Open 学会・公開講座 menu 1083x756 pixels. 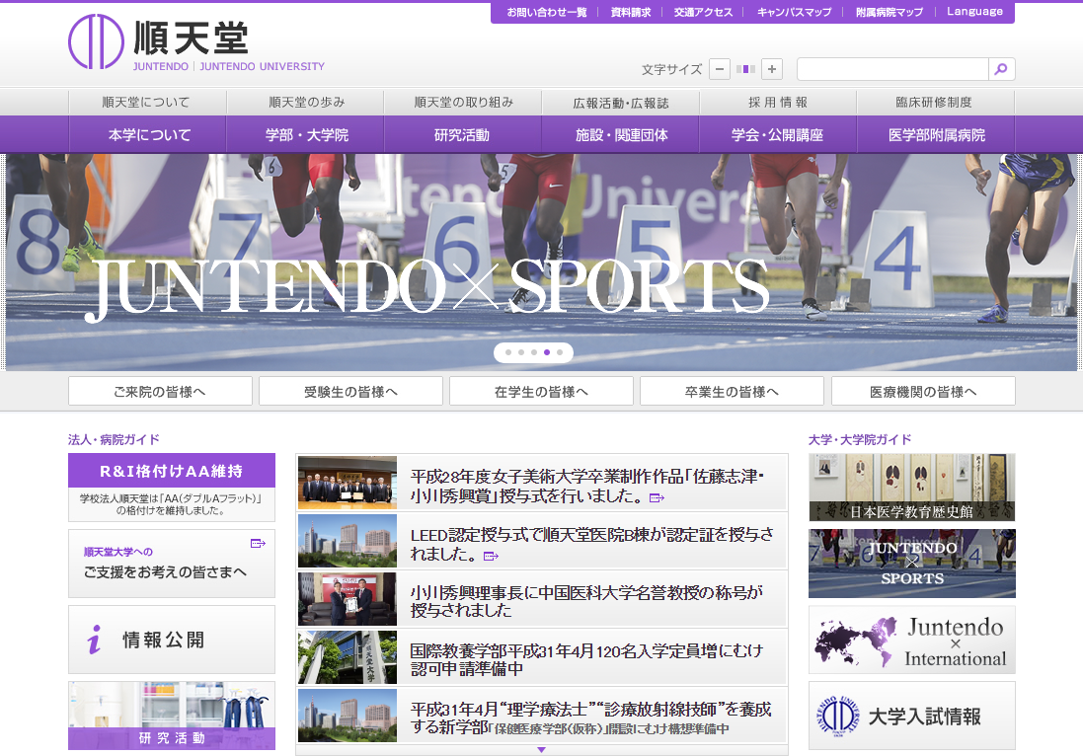click(778, 134)
